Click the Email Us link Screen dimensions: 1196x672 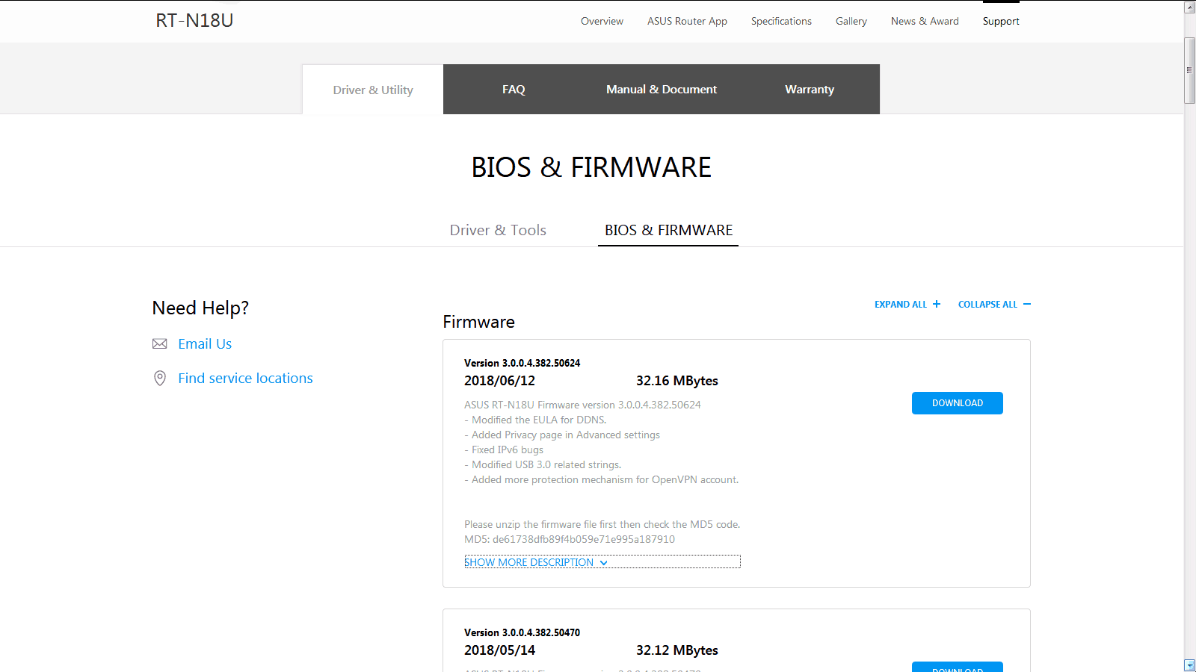click(205, 344)
